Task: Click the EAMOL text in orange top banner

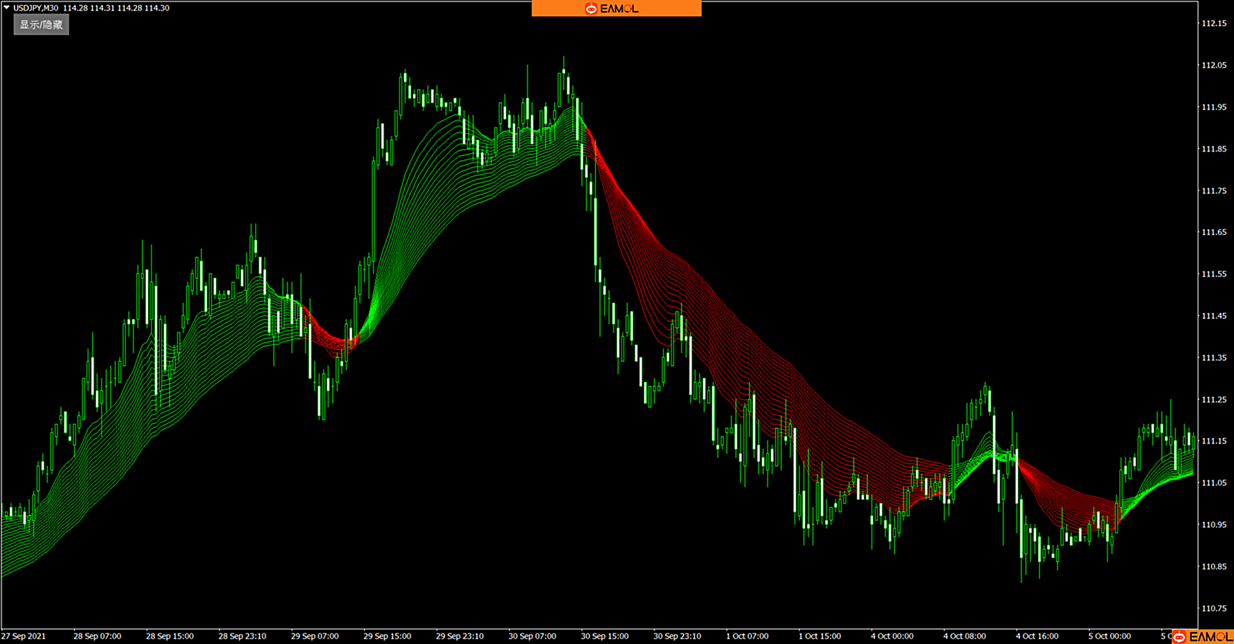Action: 619,8
